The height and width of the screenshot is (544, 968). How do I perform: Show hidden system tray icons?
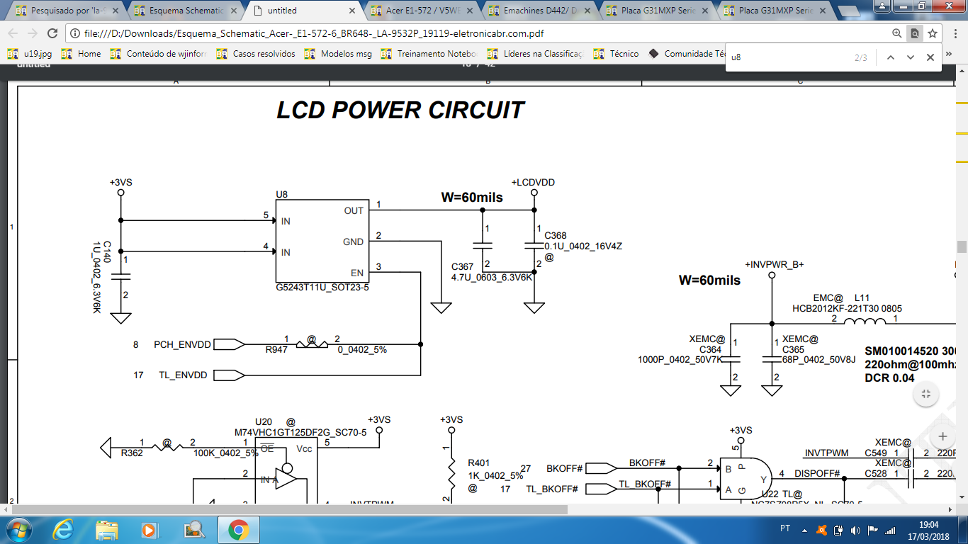click(804, 530)
